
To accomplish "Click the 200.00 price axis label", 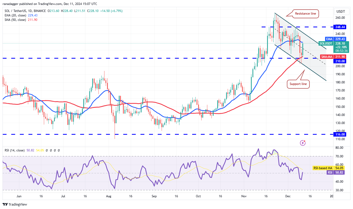I will click(x=341, y=66).
